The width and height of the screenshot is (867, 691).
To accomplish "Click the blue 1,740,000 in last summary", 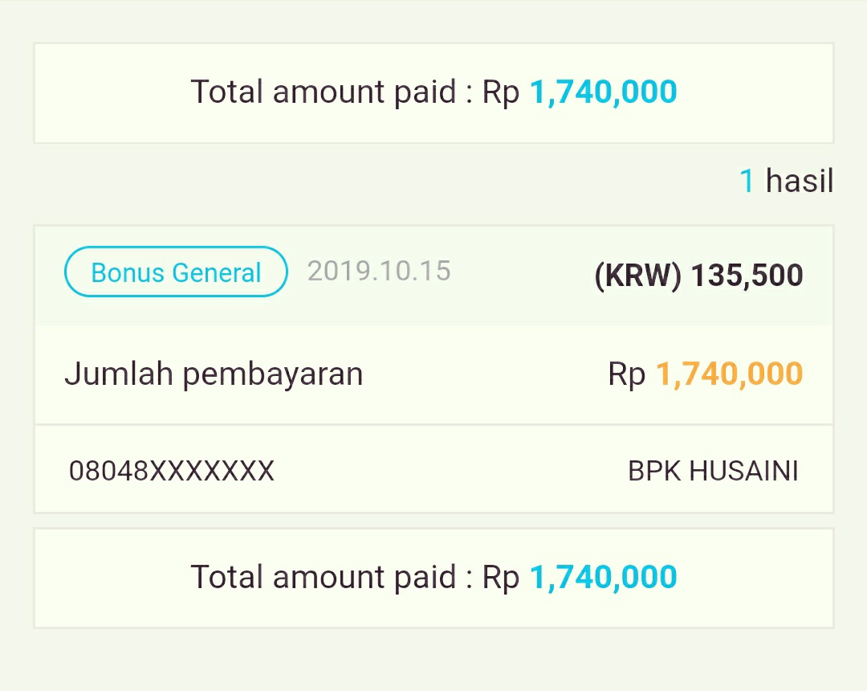I will (x=603, y=578).
